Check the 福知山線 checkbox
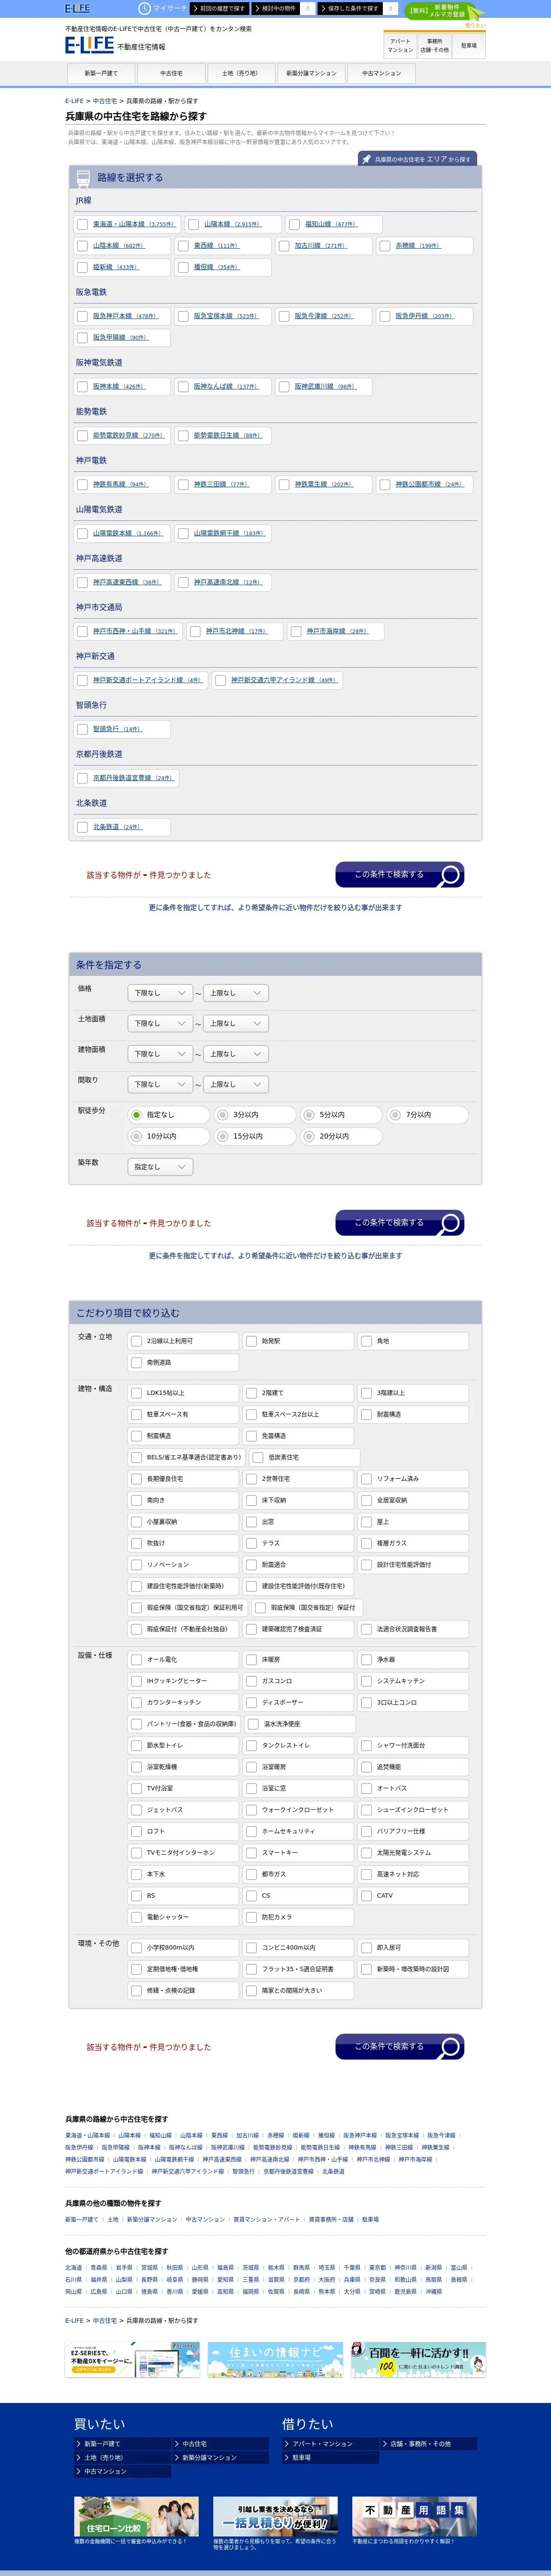 pyautogui.click(x=295, y=224)
